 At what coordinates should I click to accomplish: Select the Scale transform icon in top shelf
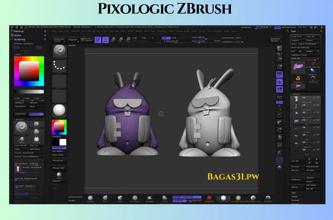pyautogui.click(x=120, y=40)
